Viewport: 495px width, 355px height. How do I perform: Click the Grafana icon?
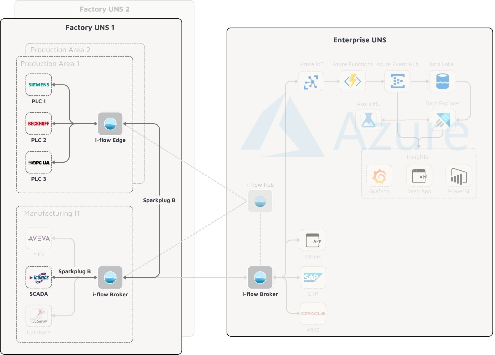coord(379,176)
